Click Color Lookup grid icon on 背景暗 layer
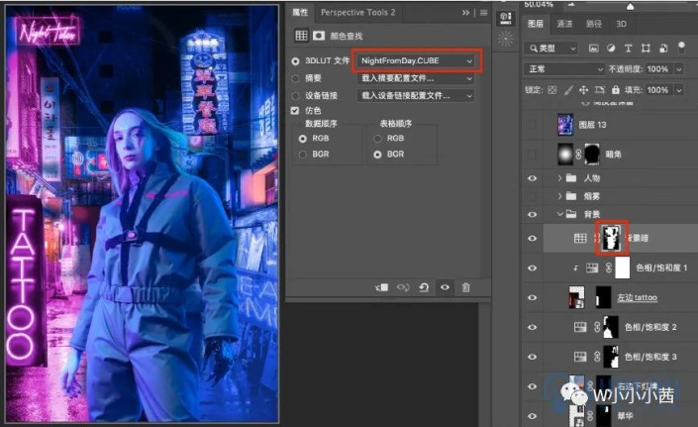 pyautogui.click(x=580, y=238)
